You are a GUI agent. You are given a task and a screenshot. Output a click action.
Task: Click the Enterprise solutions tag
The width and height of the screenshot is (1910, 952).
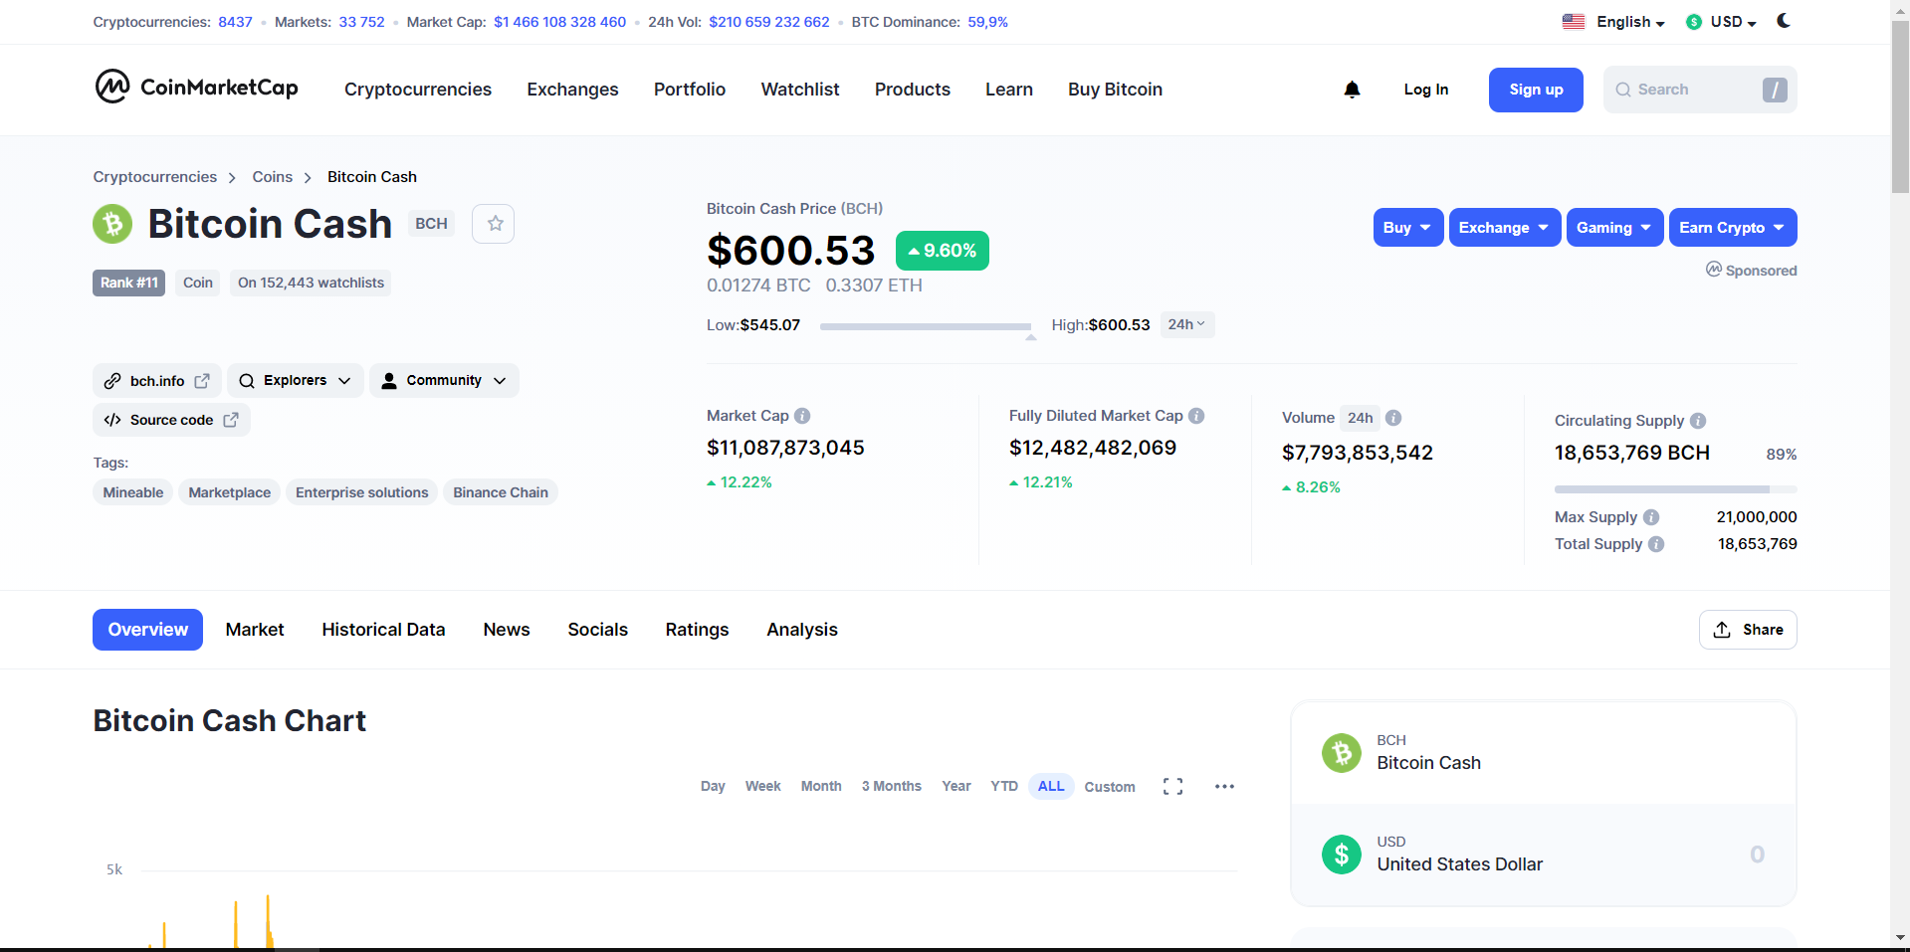pyautogui.click(x=361, y=492)
